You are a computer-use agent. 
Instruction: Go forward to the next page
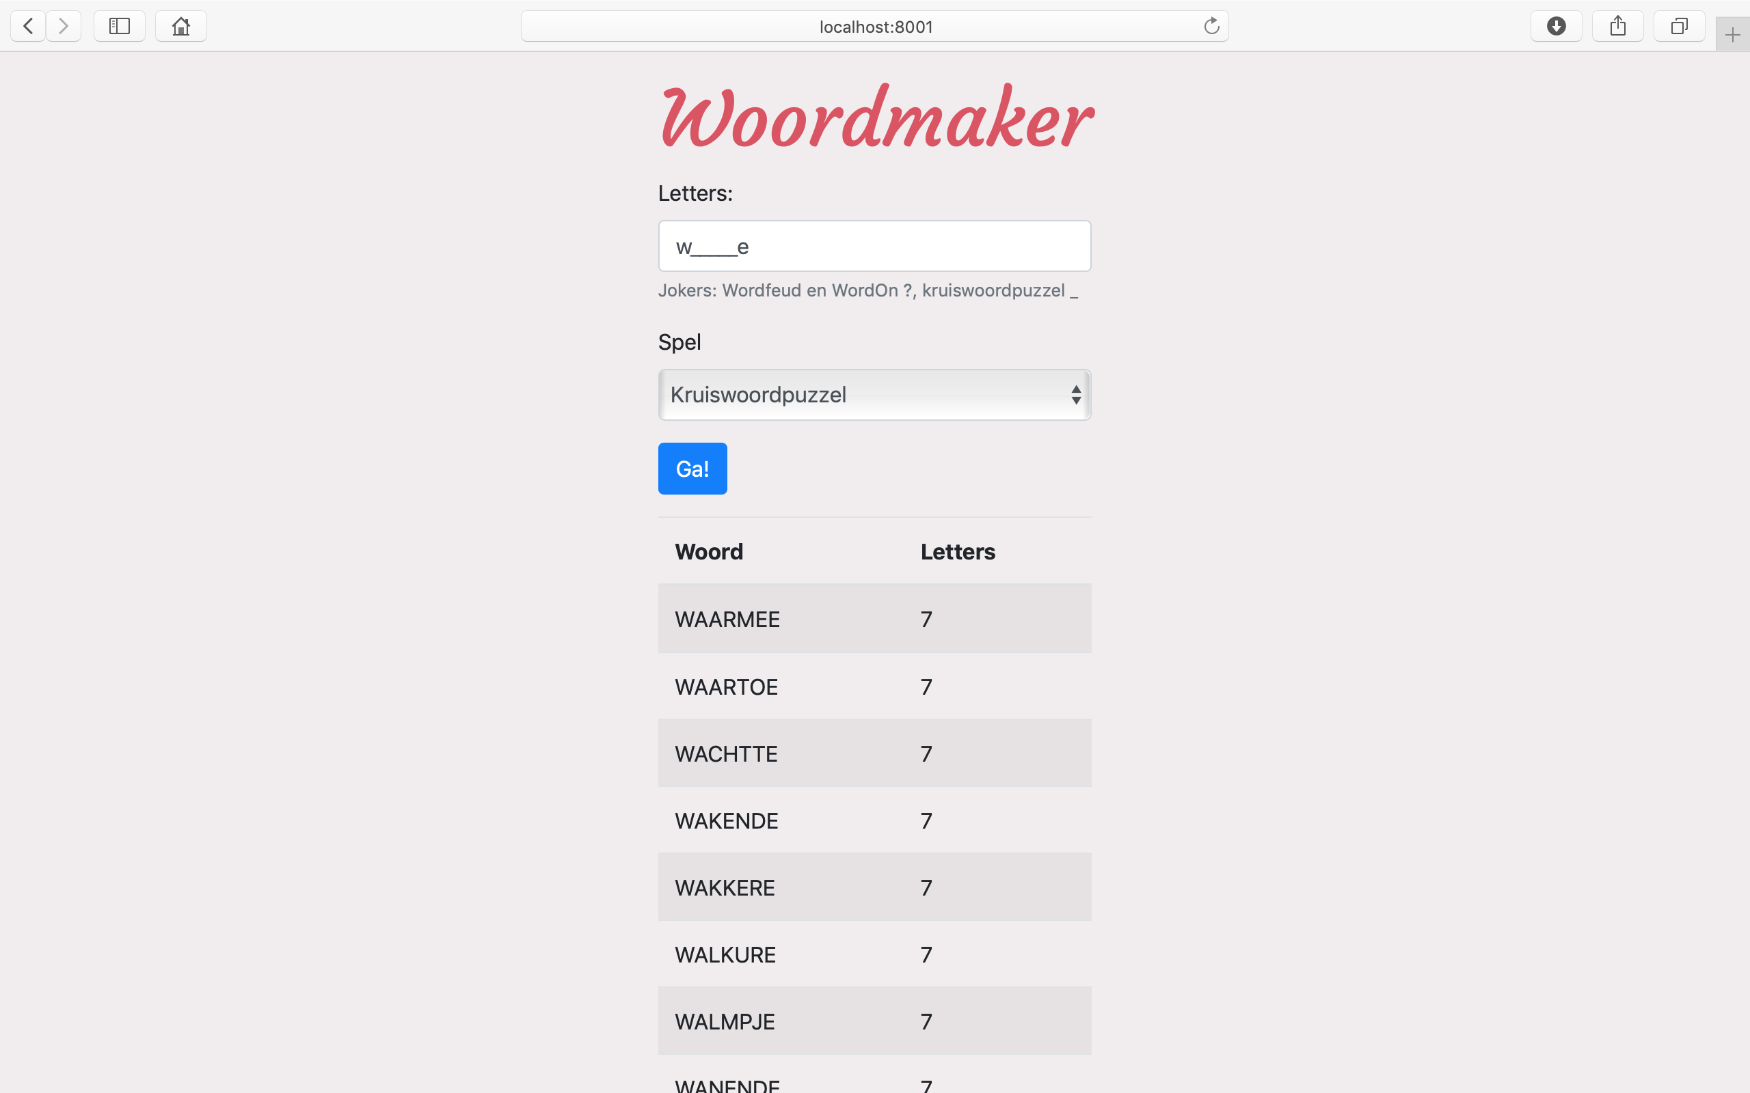[64, 27]
